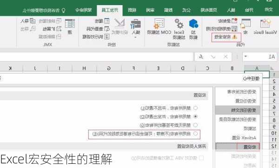279x168 pixels.
Task: Click 刷新数据 (Refresh Data)
Action: [50, 37]
